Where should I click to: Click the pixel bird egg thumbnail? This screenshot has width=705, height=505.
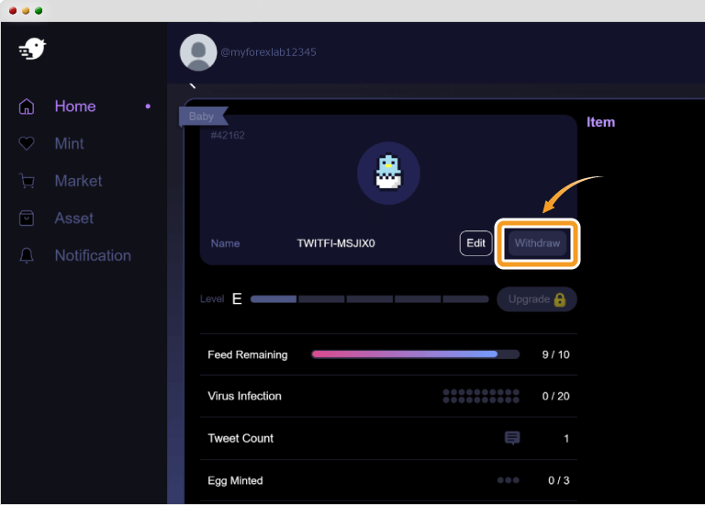[x=388, y=173]
